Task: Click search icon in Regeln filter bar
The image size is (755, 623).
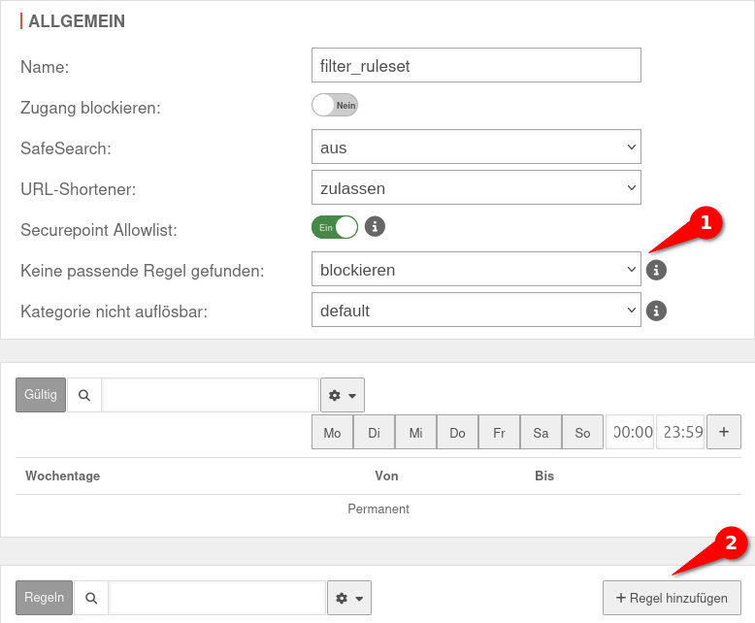Action: pos(91,598)
